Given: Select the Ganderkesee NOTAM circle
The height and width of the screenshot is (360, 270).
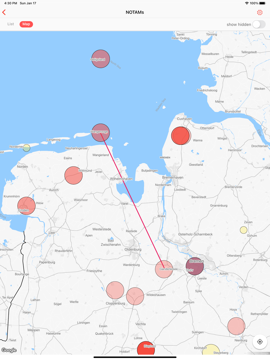Looking at the screenshot, I should tap(164, 269).
